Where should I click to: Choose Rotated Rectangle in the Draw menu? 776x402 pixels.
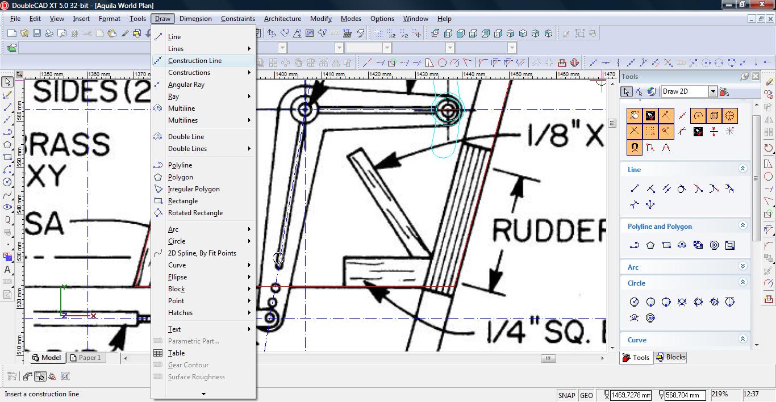pos(195,213)
